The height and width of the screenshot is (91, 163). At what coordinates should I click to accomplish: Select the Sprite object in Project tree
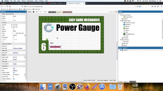click(127, 30)
